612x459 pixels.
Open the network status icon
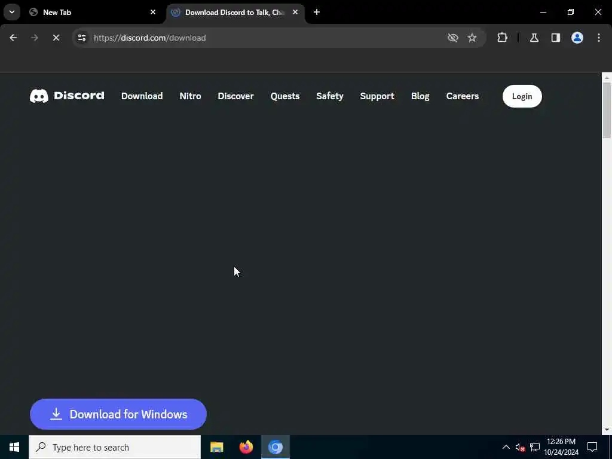click(535, 447)
